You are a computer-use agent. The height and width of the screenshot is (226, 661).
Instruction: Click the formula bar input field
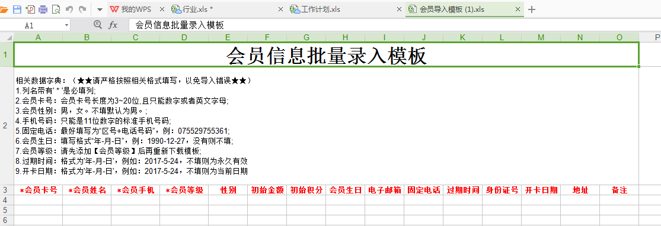point(395,25)
